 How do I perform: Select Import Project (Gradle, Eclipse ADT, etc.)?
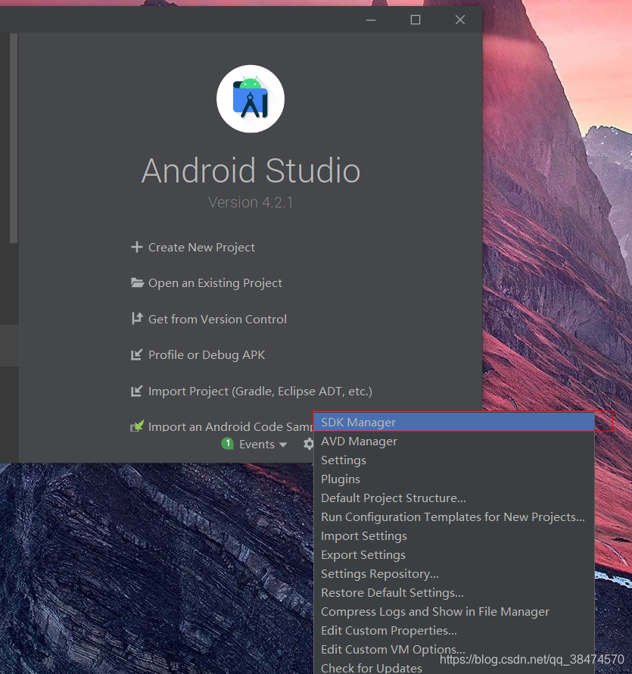click(260, 392)
